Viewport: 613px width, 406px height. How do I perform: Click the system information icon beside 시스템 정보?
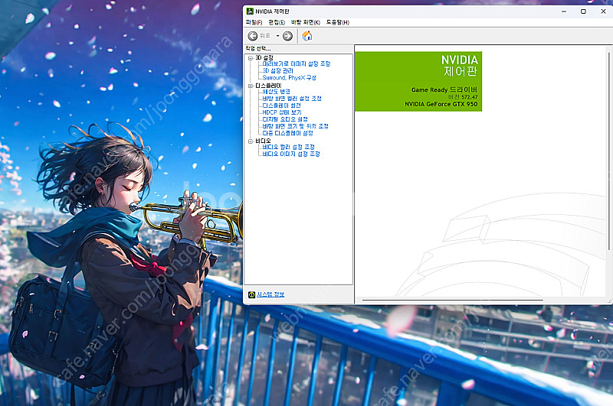click(x=251, y=294)
